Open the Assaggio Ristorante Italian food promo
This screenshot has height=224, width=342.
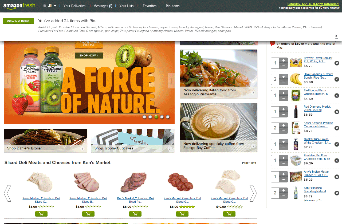pyautogui.click(x=219, y=74)
